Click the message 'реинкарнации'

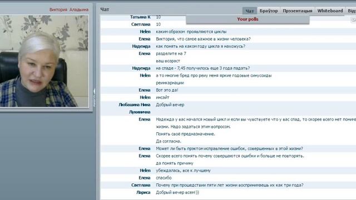point(170,83)
